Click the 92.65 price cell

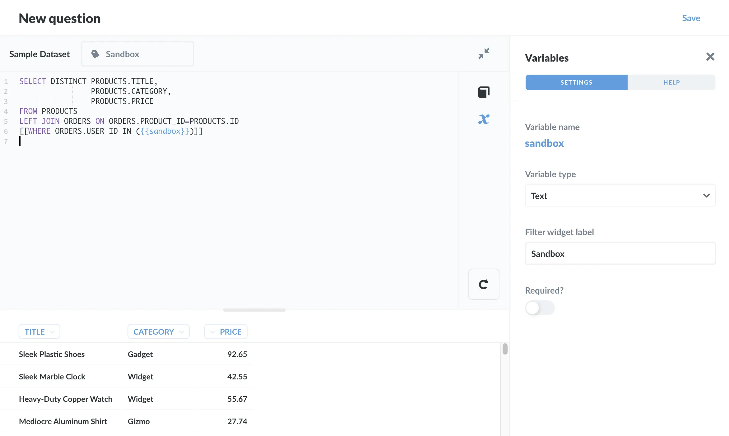coord(237,354)
